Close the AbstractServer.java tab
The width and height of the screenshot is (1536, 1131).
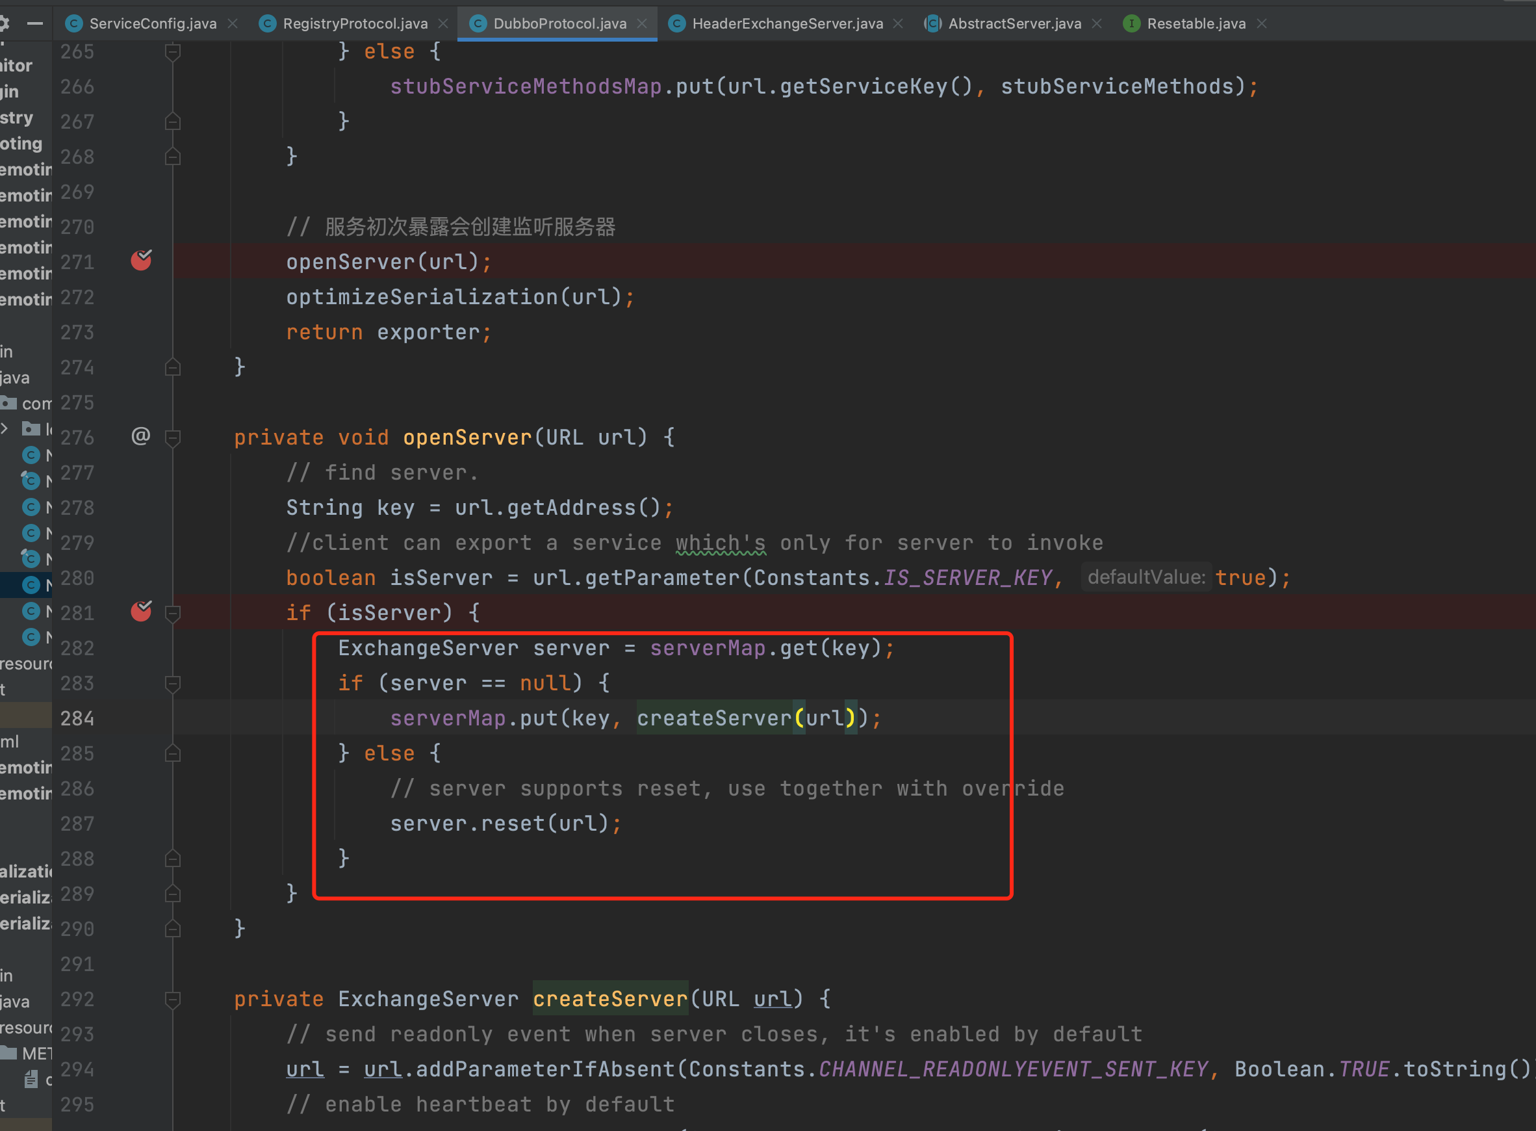[1097, 23]
